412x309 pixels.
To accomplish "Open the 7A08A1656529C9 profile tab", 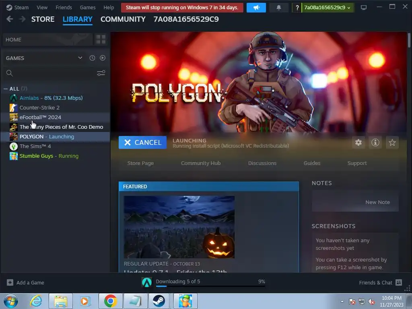I will (186, 19).
